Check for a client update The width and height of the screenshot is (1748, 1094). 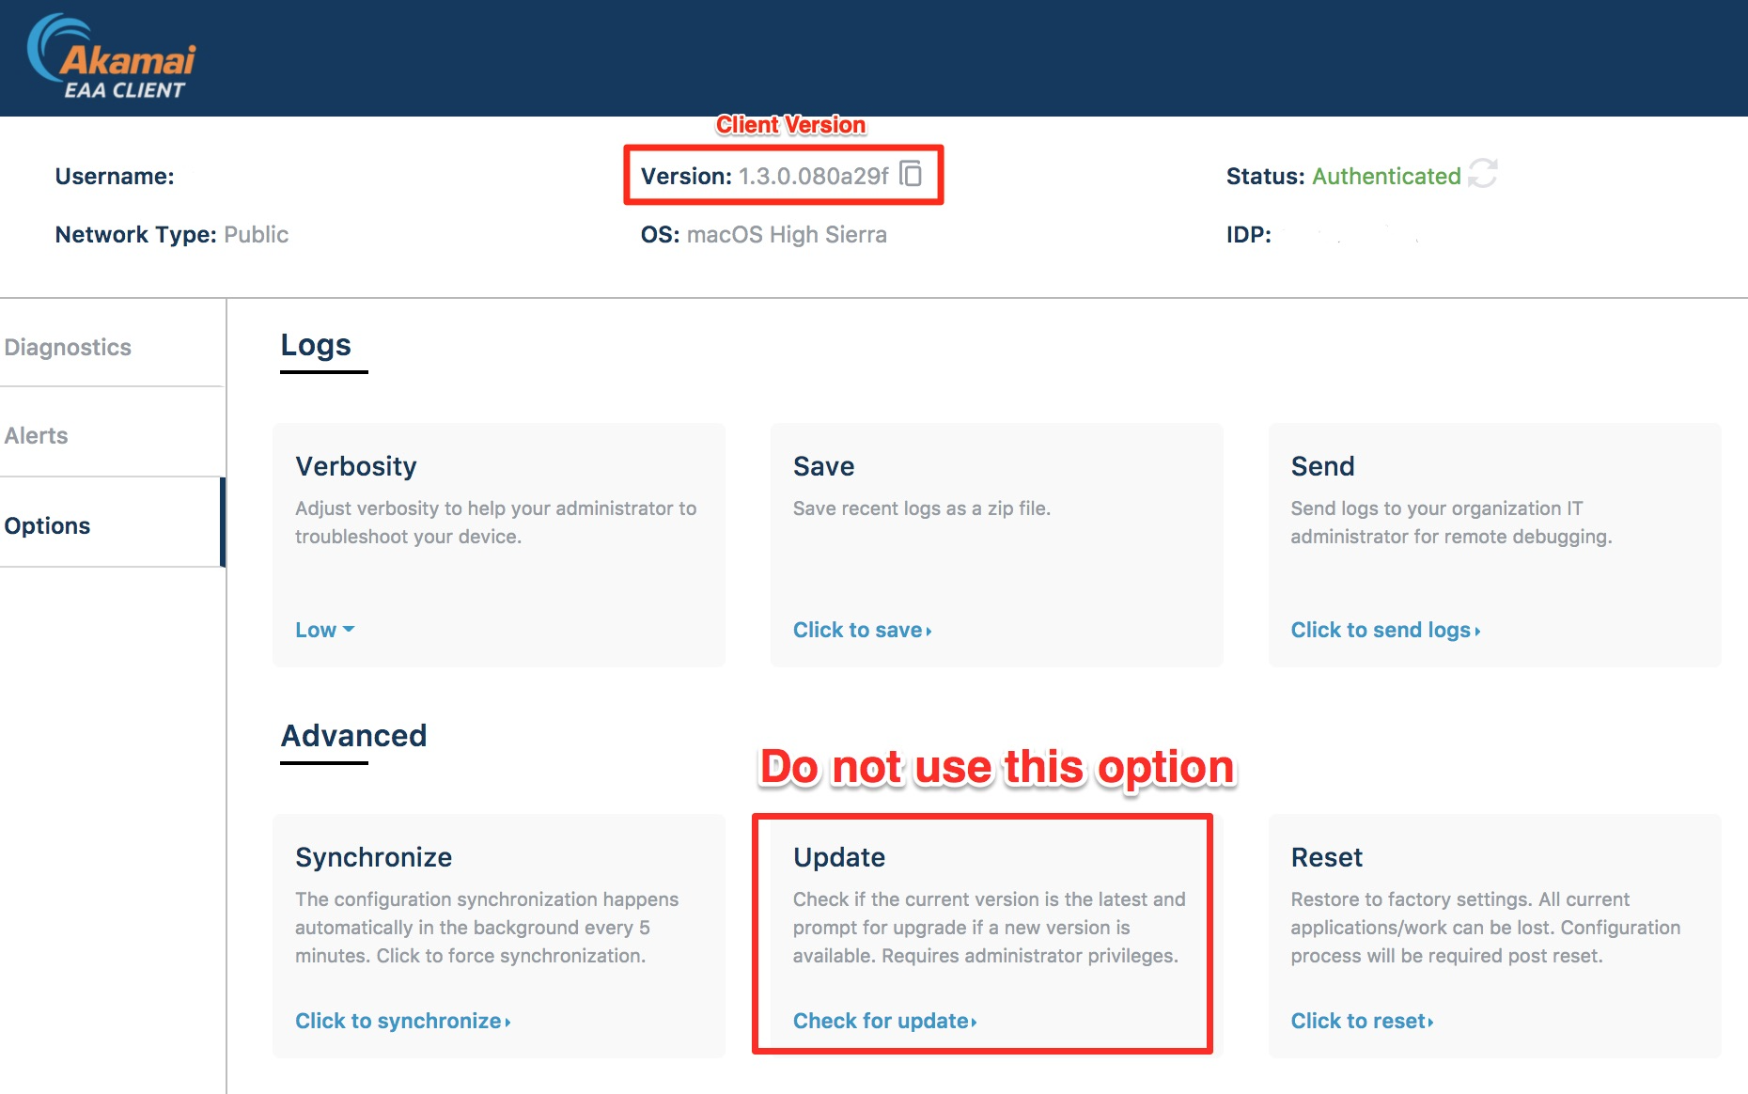(883, 1021)
